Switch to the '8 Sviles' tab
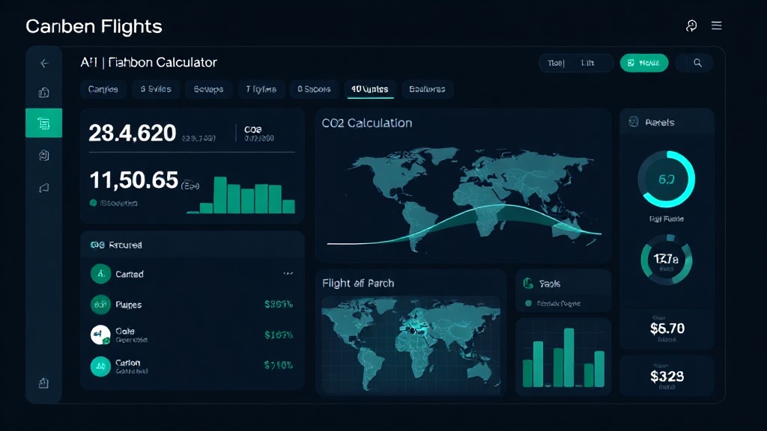767x431 pixels. 156,90
